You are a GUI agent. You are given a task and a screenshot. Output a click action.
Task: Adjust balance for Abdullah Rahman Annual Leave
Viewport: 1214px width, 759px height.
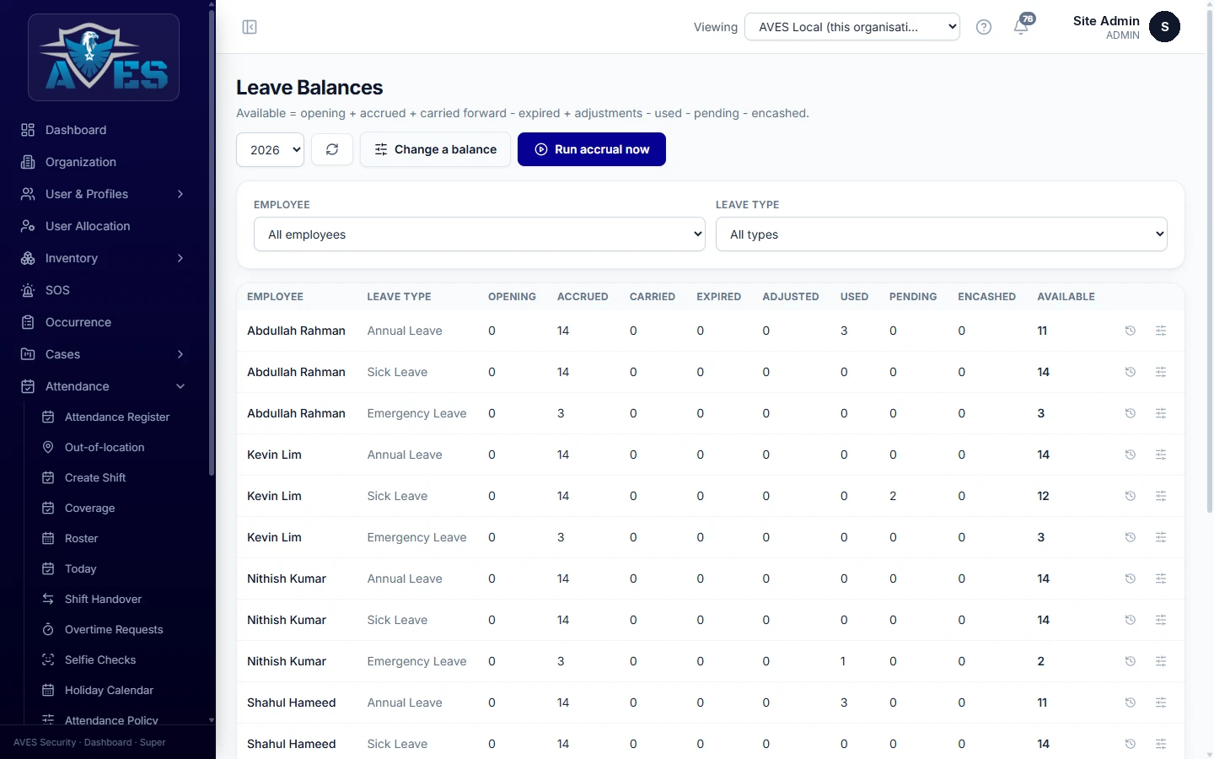point(1161,331)
